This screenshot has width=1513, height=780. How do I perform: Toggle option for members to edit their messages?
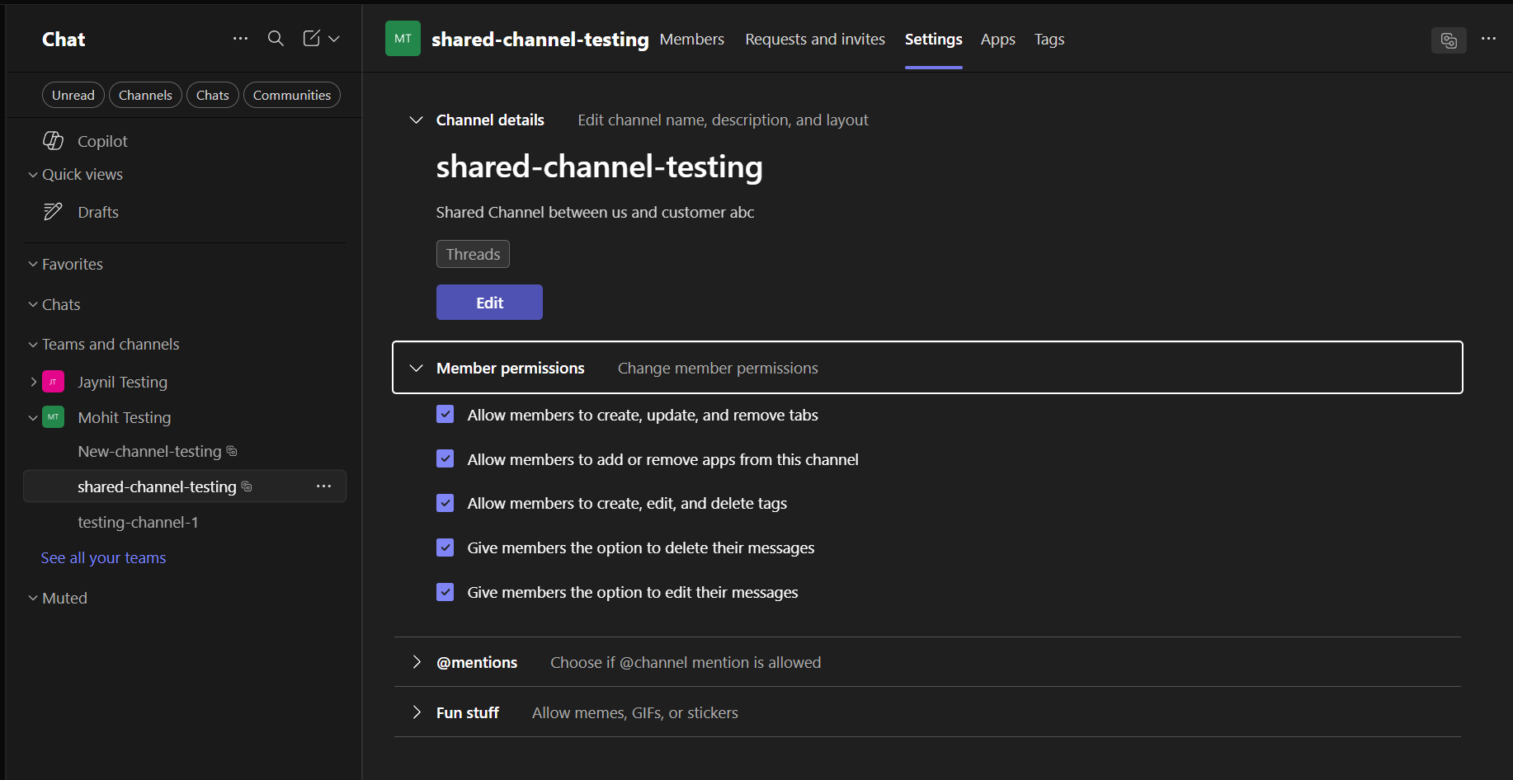point(445,592)
